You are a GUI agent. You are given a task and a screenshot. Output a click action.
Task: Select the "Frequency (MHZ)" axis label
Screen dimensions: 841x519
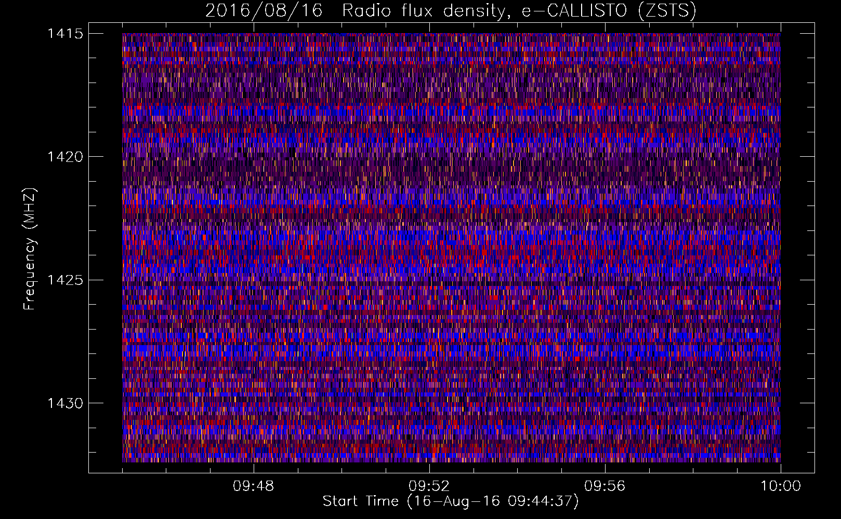30,249
